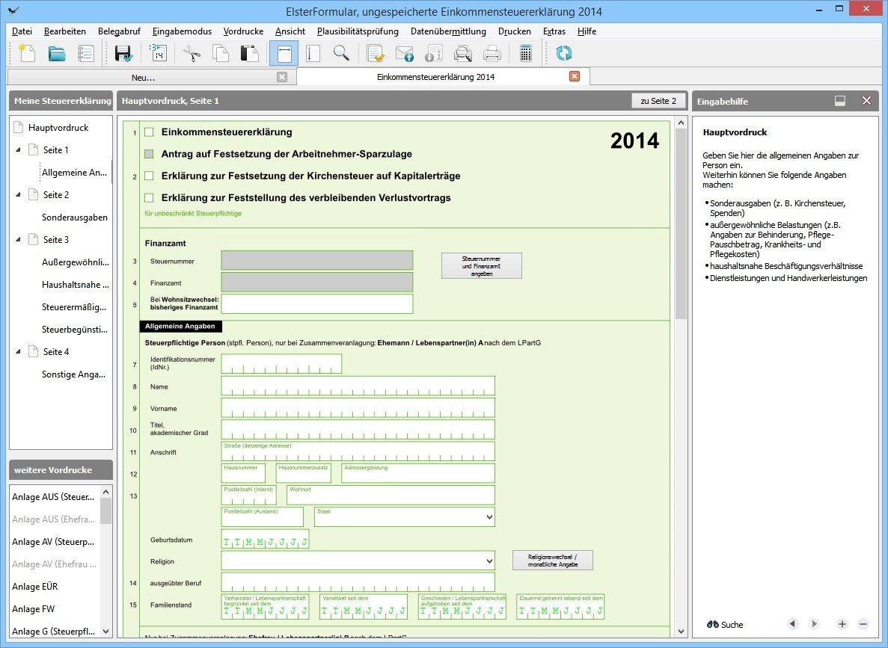Open the Belegabruf menu
Viewport: 888px width, 648px height.
pyautogui.click(x=119, y=31)
